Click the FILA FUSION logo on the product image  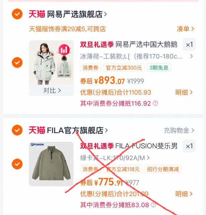point(37,144)
